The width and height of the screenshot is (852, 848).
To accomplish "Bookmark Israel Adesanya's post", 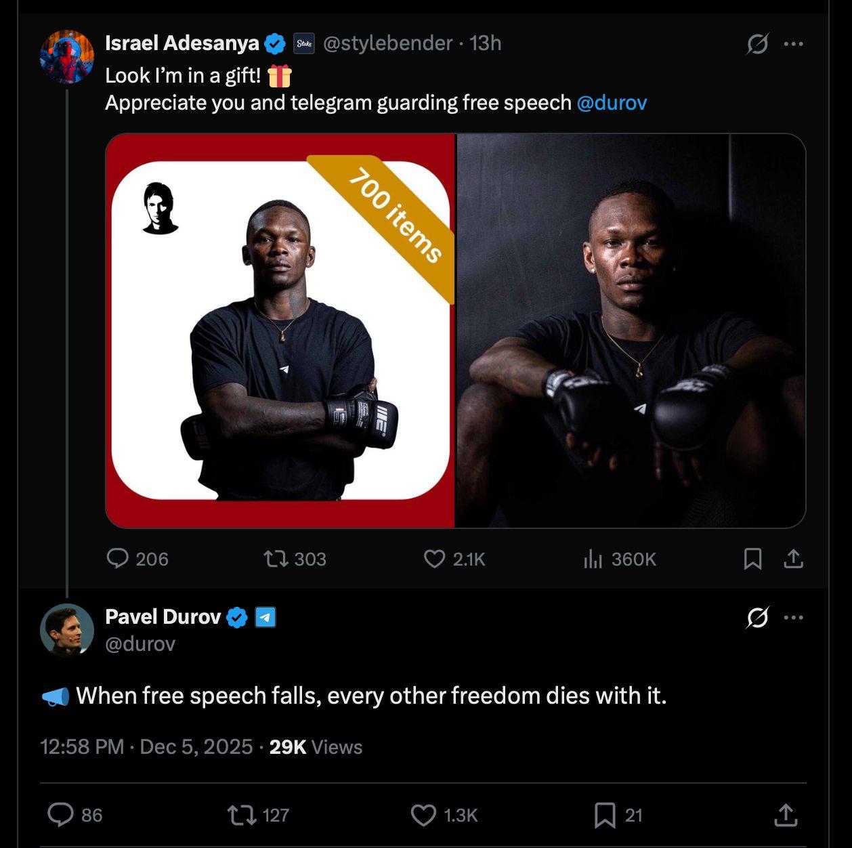I will click(752, 559).
